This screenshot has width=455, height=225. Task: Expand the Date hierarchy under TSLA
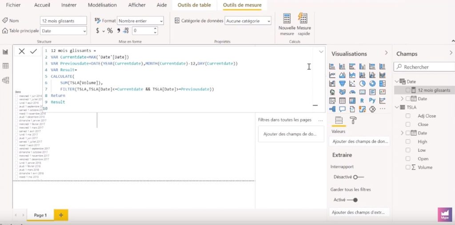click(402, 133)
